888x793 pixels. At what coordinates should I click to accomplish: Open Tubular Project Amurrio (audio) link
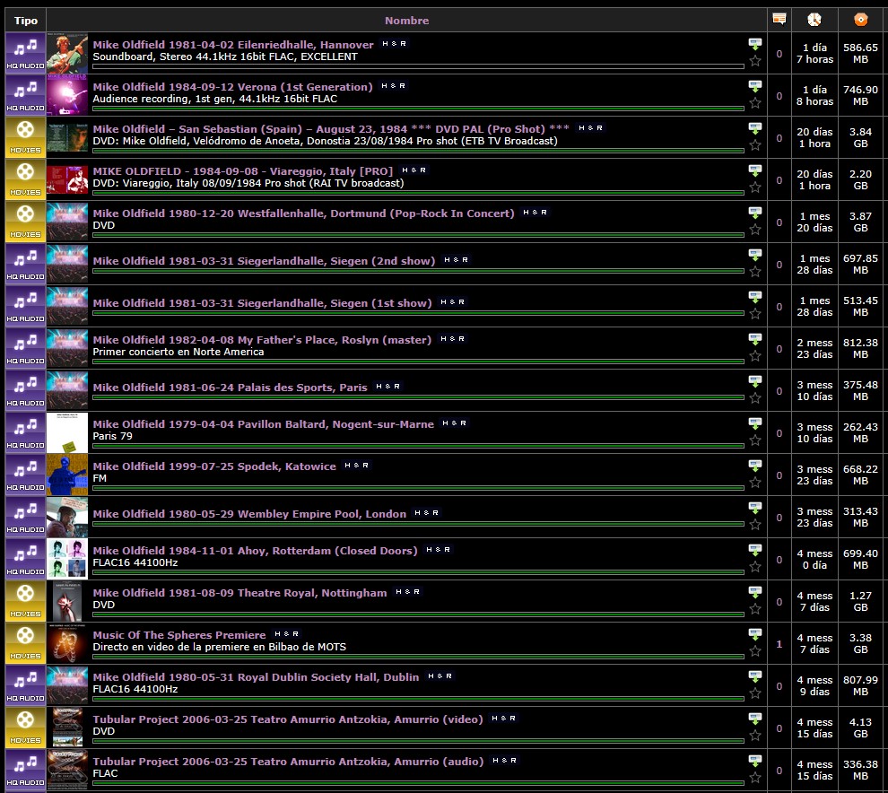(x=288, y=762)
